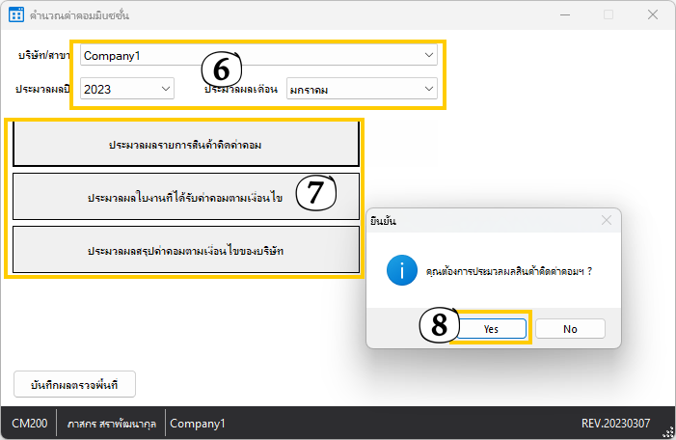The width and height of the screenshot is (676, 440).
Task: Choose No in the confirm dialog
Action: pos(570,328)
